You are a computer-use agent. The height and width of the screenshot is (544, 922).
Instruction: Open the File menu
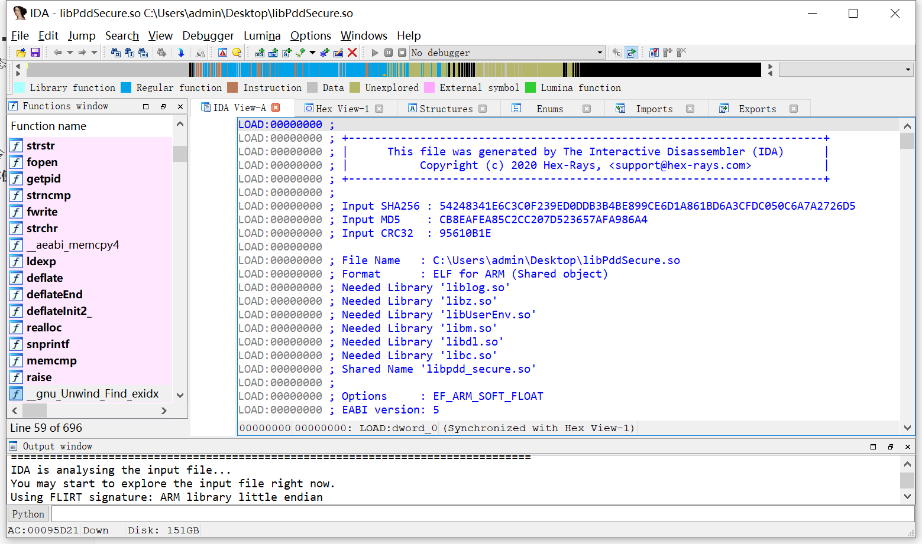pyautogui.click(x=20, y=36)
